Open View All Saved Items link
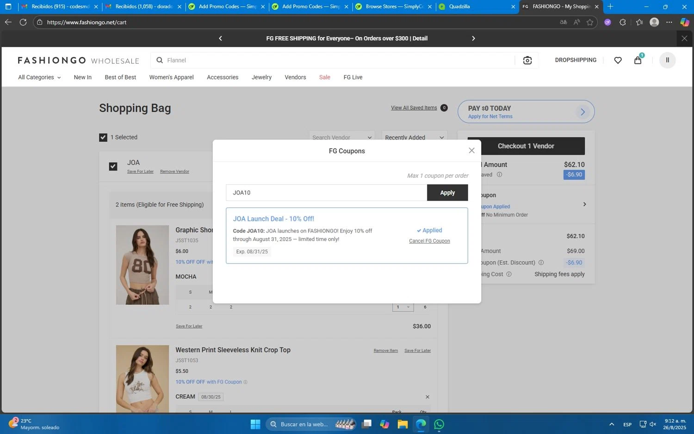Image resolution: width=694 pixels, height=434 pixels. pyautogui.click(x=414, y=108)
